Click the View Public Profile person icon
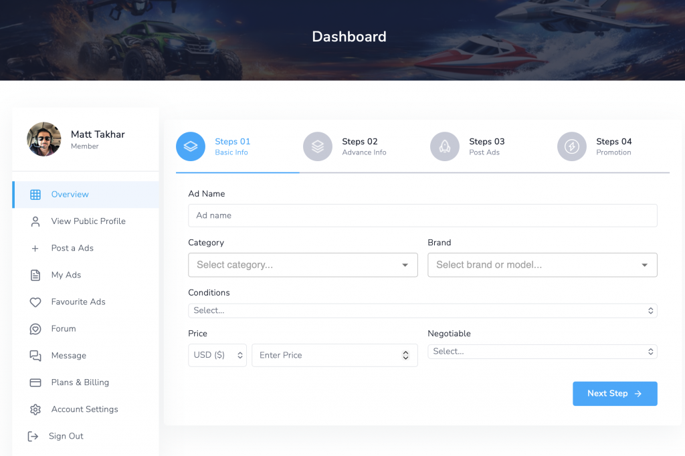Viewport: 685px width, 456px height. tap(35, 221)
